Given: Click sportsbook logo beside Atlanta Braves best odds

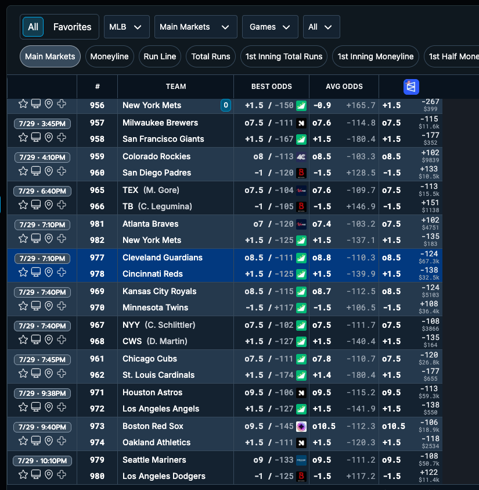Looking at the screenshot, I should pyautogui.click(x=301, y=224).
